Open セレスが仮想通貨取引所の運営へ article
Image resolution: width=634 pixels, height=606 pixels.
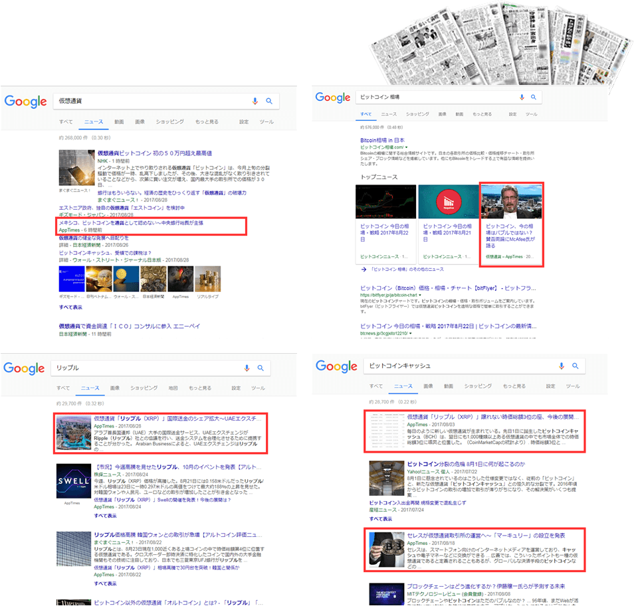[486, 536]
